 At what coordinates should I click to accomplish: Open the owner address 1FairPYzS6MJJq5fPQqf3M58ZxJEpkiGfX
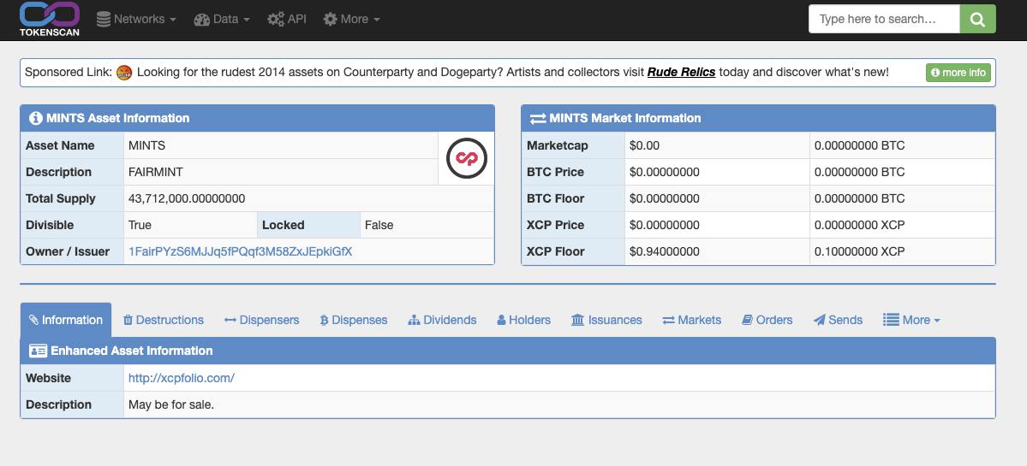241,251
